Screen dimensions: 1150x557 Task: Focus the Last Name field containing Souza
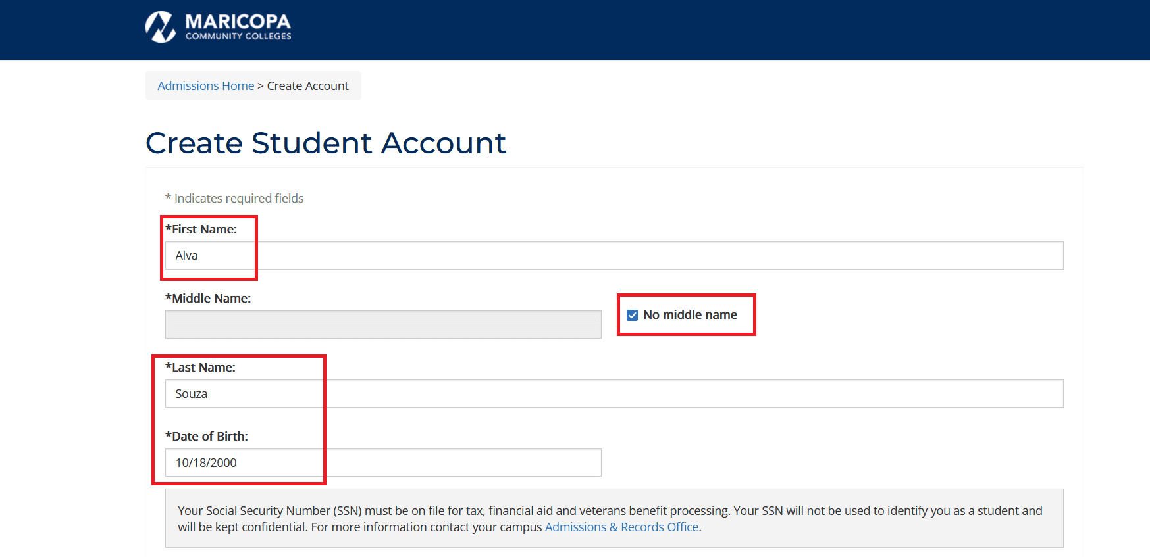coord(614,394)
